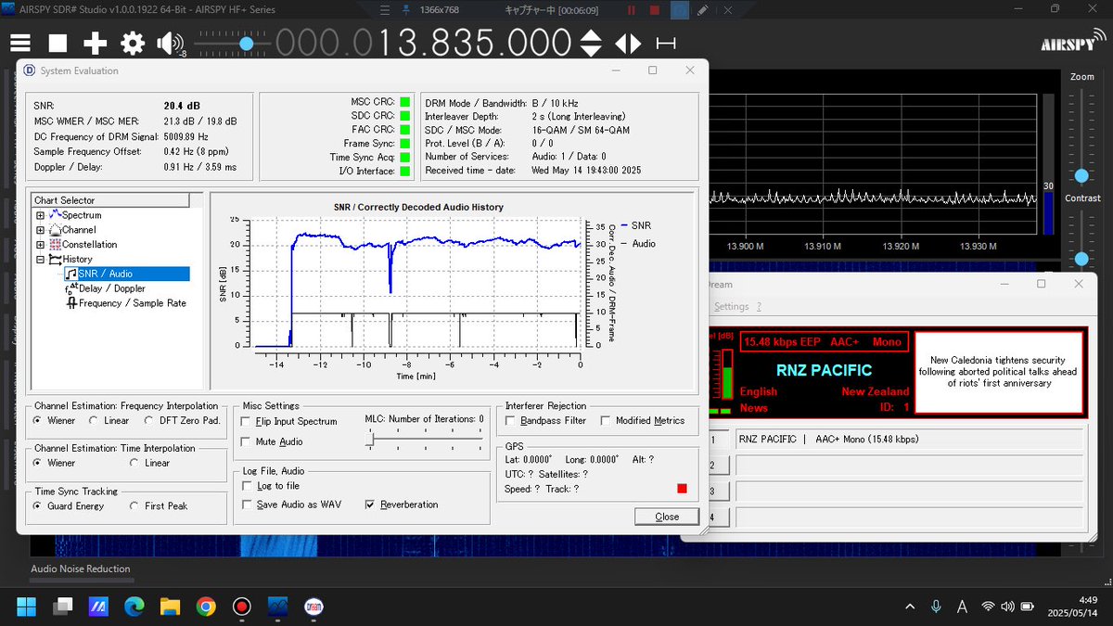
Task: Open the SDR# hamburger menu
Action: pos(21,43)
